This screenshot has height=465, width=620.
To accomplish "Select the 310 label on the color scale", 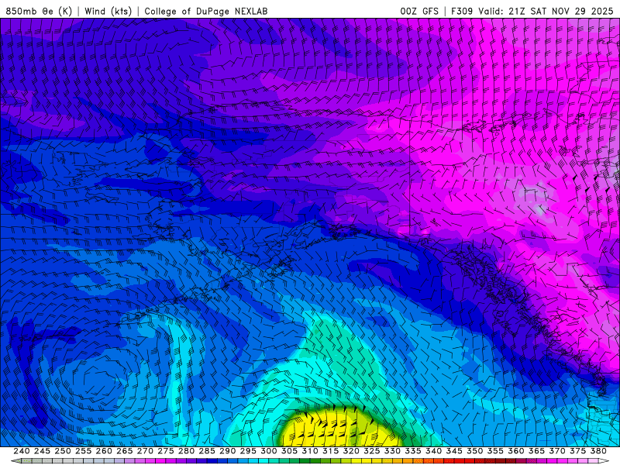I will (309, 451).
